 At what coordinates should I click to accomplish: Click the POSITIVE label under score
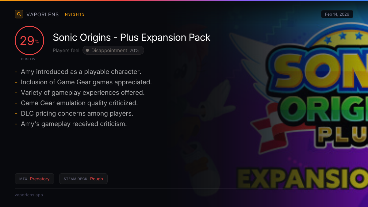[x=29, y=59]
